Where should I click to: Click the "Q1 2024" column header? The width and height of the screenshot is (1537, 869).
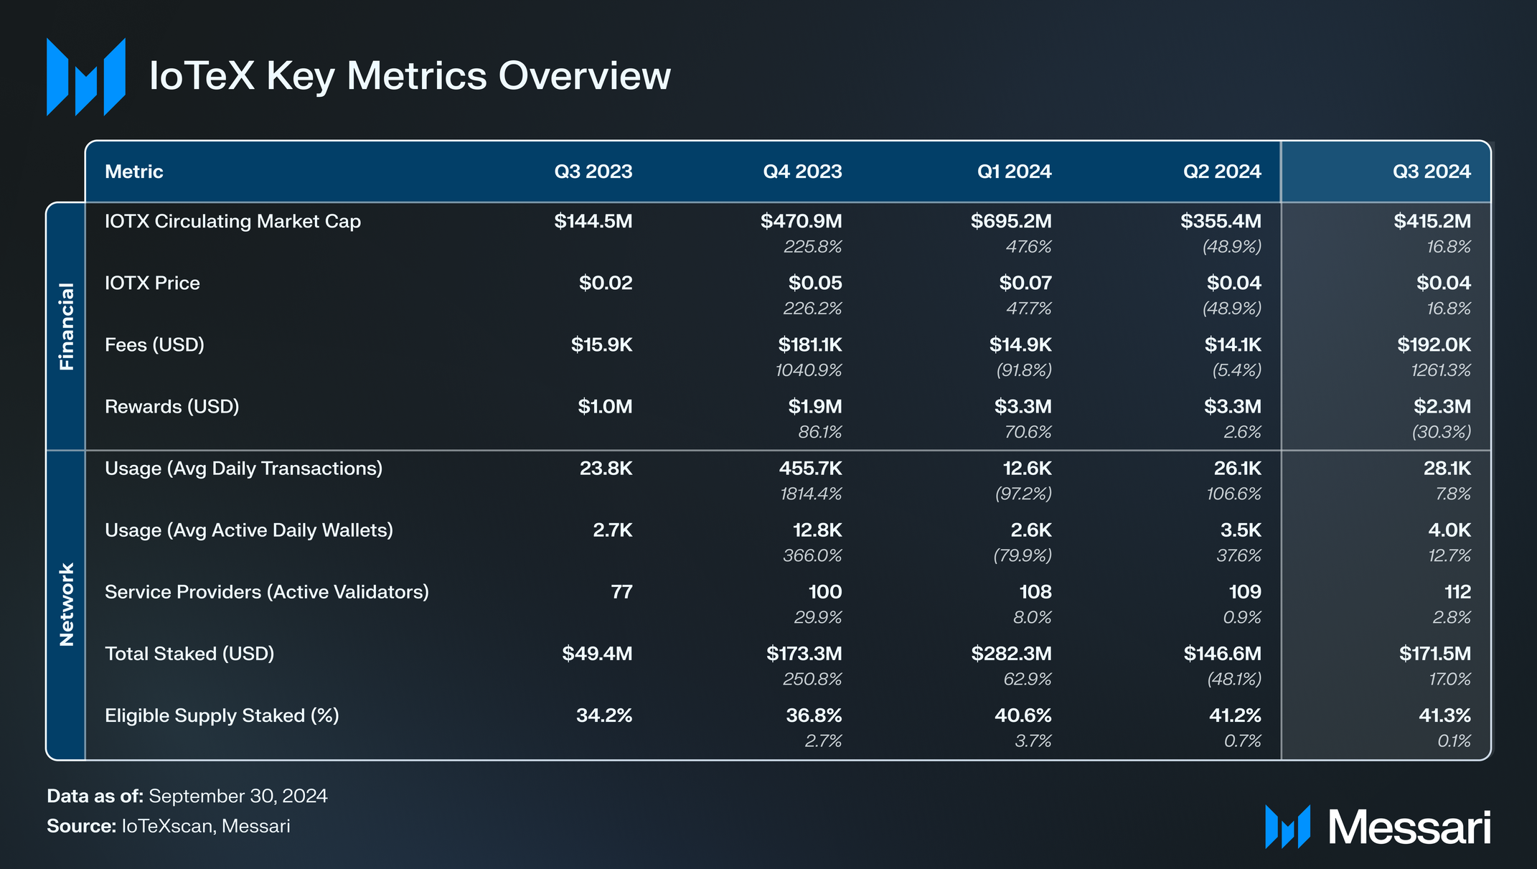point(1014,172)
